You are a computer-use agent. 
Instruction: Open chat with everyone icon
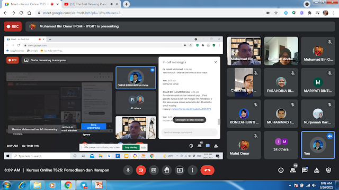[305, 170]
